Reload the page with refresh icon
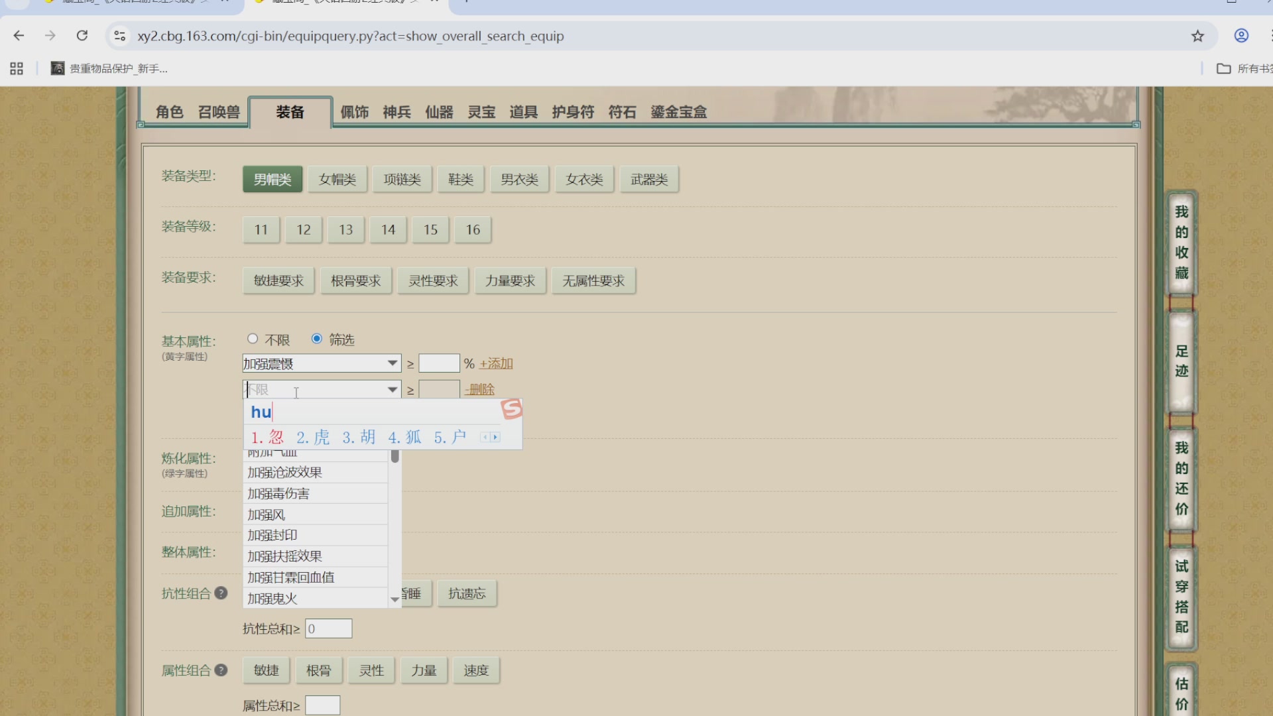The height and width of the screenshot is (716, 1273). coord(82,36)
